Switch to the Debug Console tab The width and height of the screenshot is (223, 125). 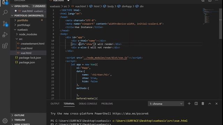click(x=88, y=103)
